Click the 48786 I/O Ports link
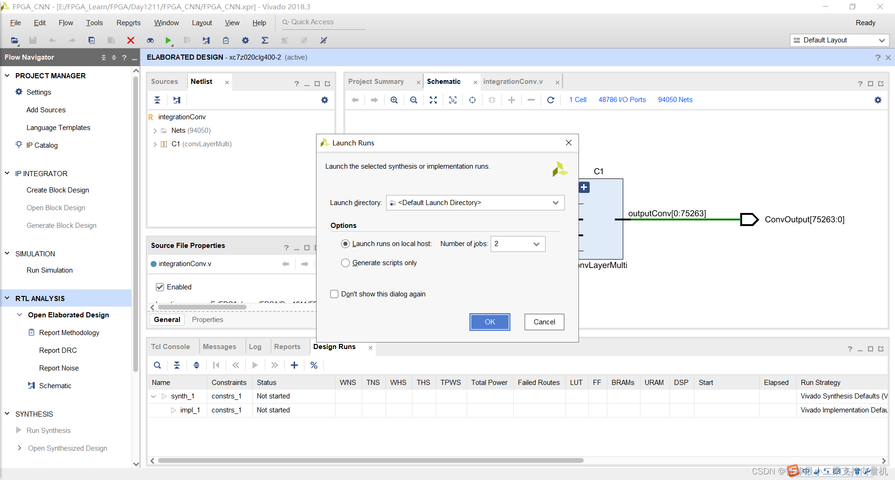The height and width of the screenshot is (480, 895). tap(622, 100)
